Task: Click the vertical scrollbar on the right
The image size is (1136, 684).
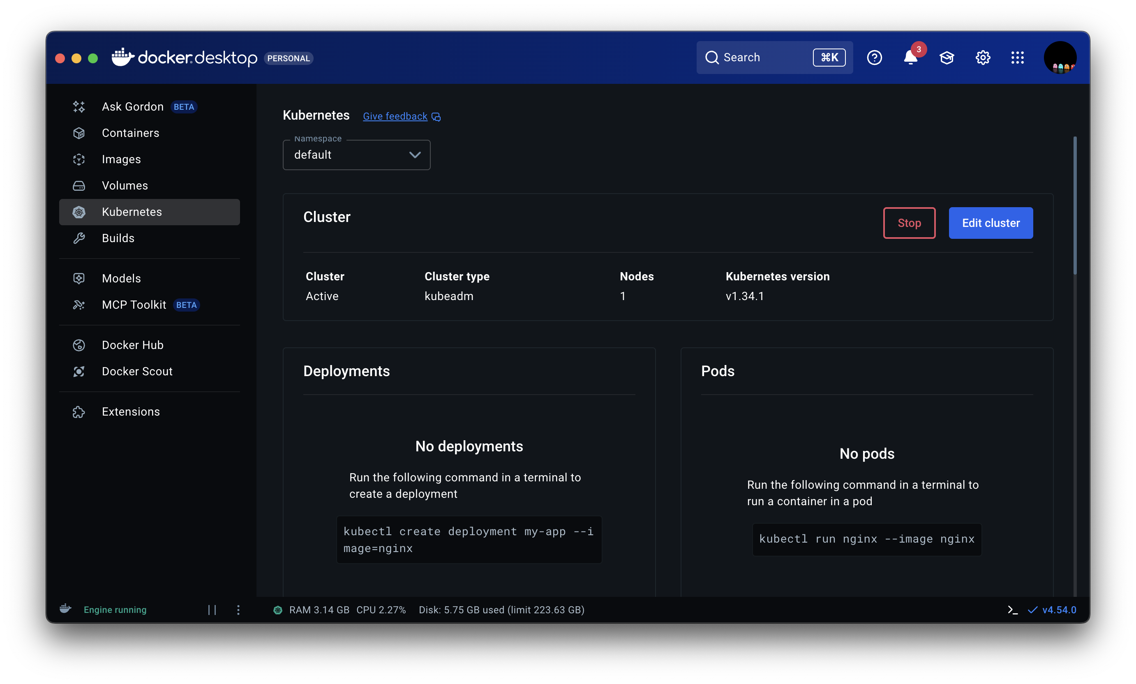Action: [1075, 205]
